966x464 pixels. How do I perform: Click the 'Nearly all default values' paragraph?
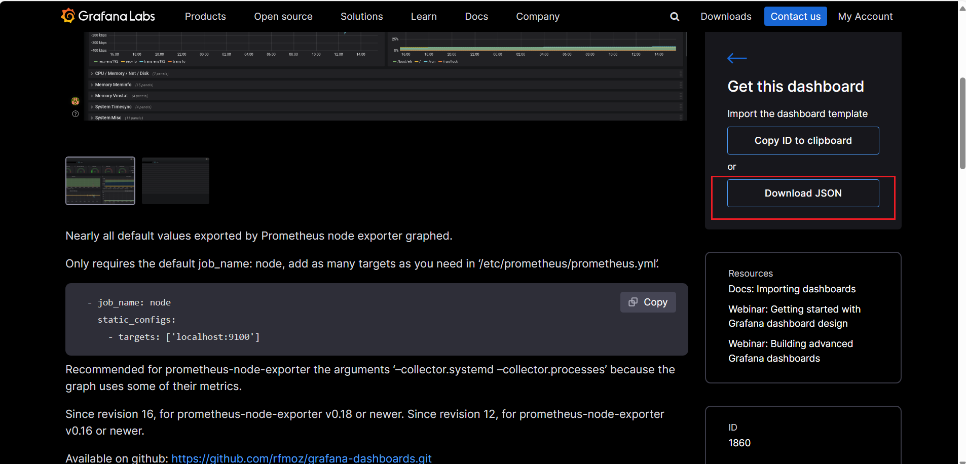click(x=258, y=236)
